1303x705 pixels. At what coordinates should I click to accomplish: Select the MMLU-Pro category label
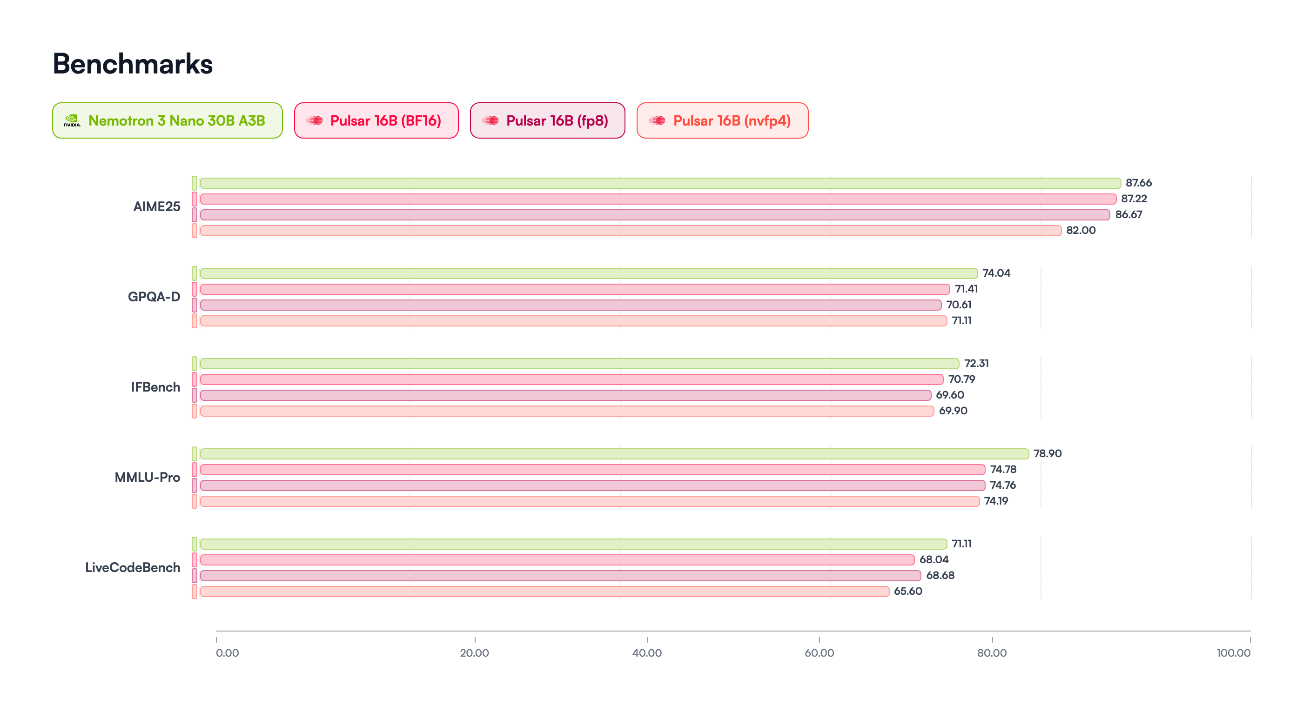coord(147,477)
